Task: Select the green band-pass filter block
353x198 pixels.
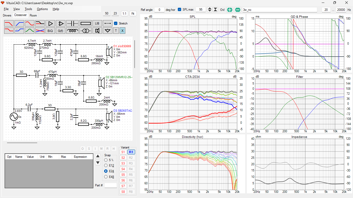Action: (30, 31)
